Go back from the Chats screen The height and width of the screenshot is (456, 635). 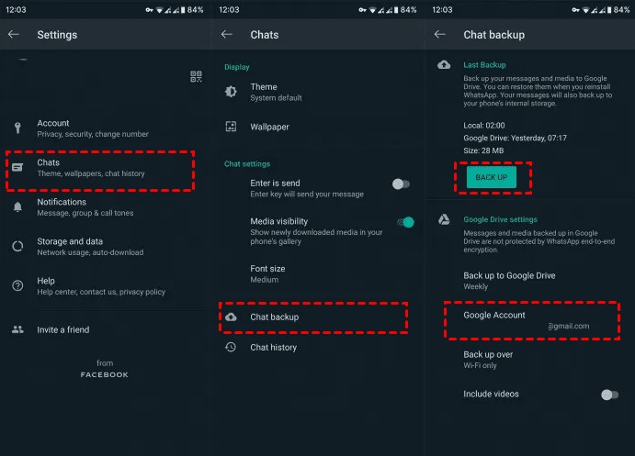point(227,34)
